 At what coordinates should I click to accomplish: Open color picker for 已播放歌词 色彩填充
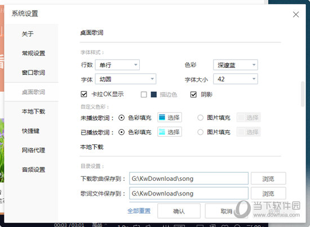click(170, 132)
